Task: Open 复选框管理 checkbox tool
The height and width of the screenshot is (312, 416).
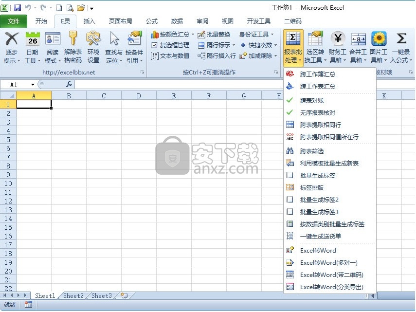Action: tap(170, 45)
